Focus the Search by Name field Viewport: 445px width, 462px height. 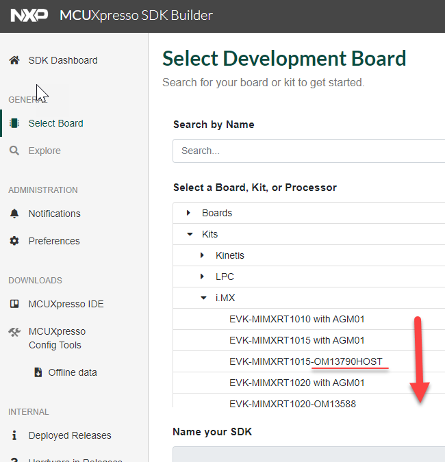click(x=308, y=151)
